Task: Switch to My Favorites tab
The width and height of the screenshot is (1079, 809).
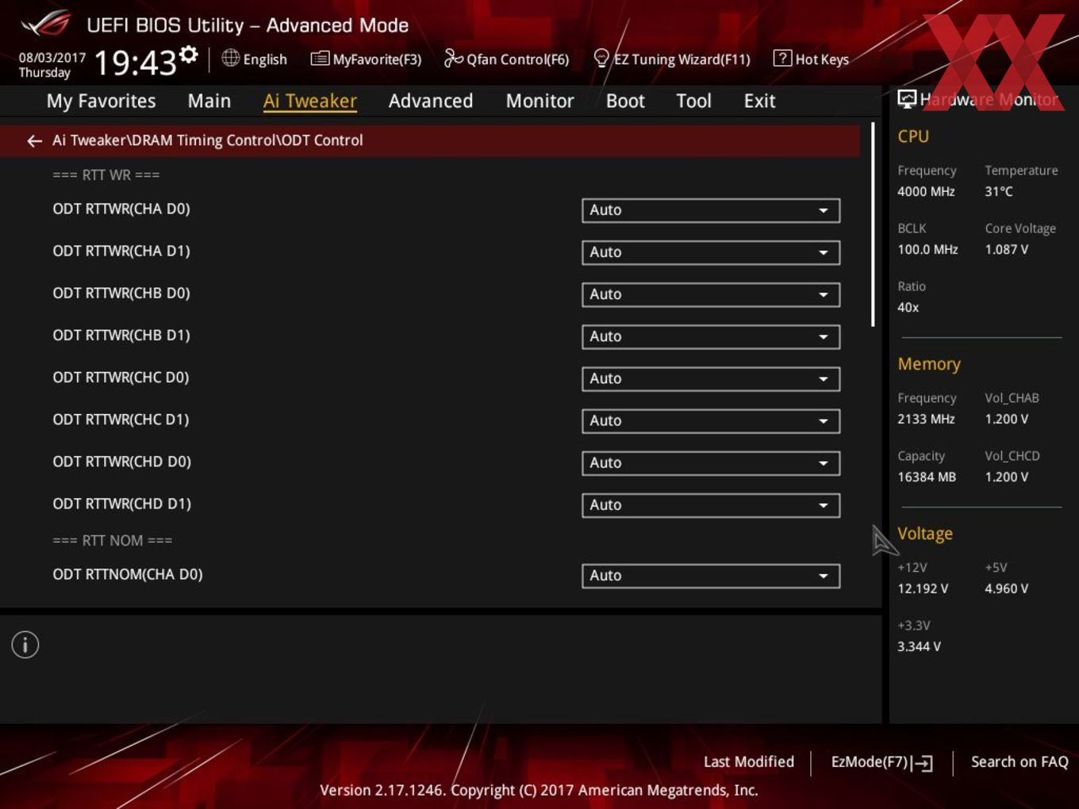Action: pyautogui.click(x=101, y=101)
